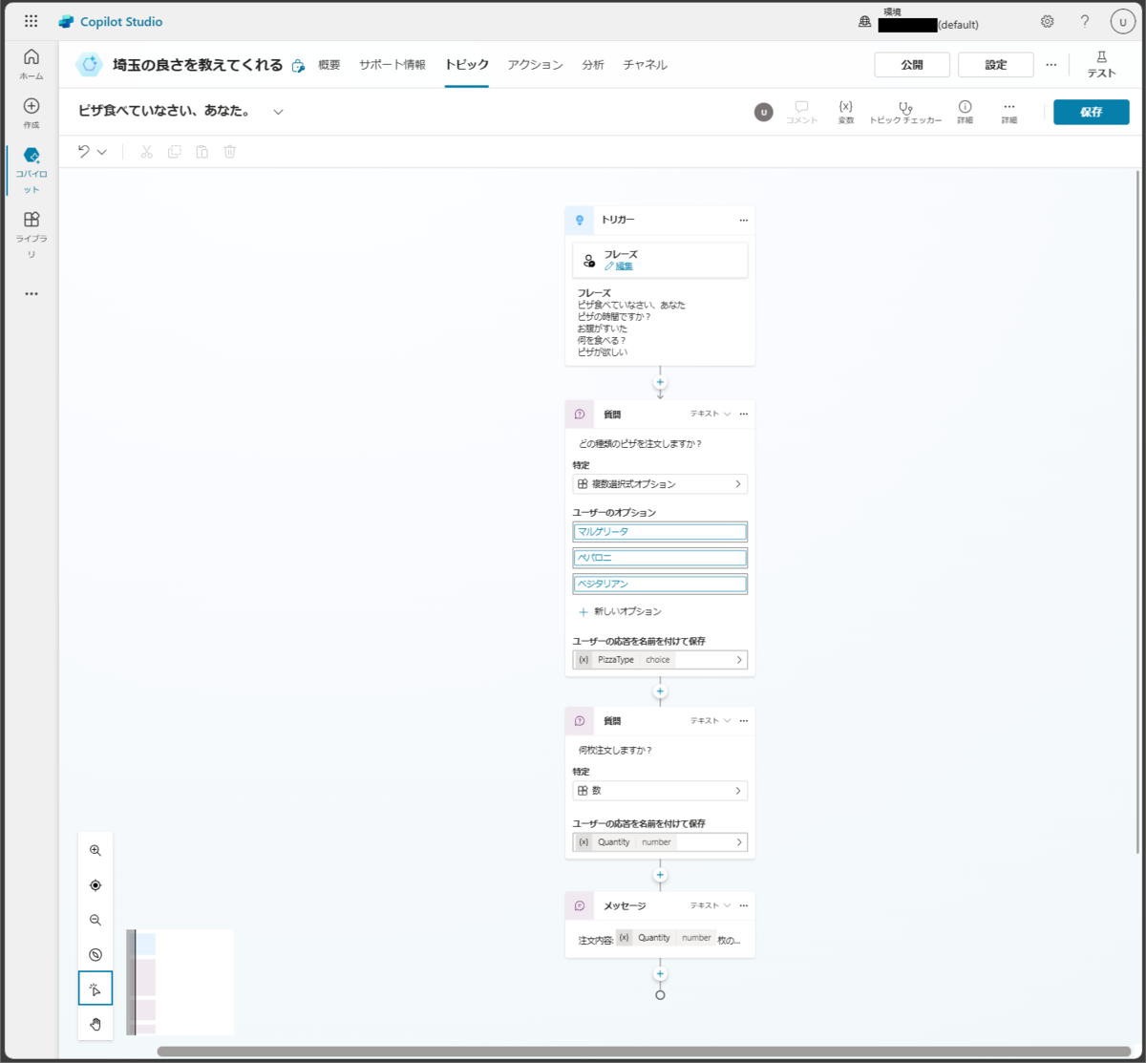Open the help question mark icon
The image size is (1146, 1063).
tap(1085, 21)
